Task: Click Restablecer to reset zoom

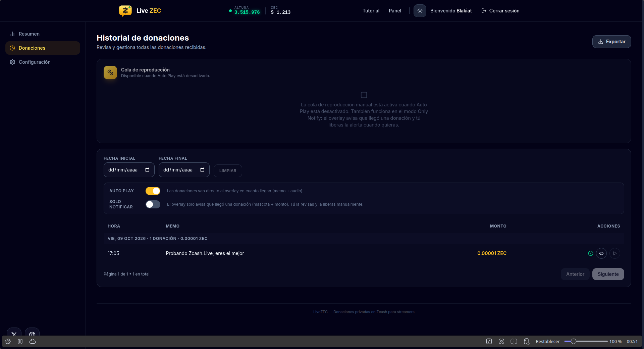Action: (x=547, y=341)
